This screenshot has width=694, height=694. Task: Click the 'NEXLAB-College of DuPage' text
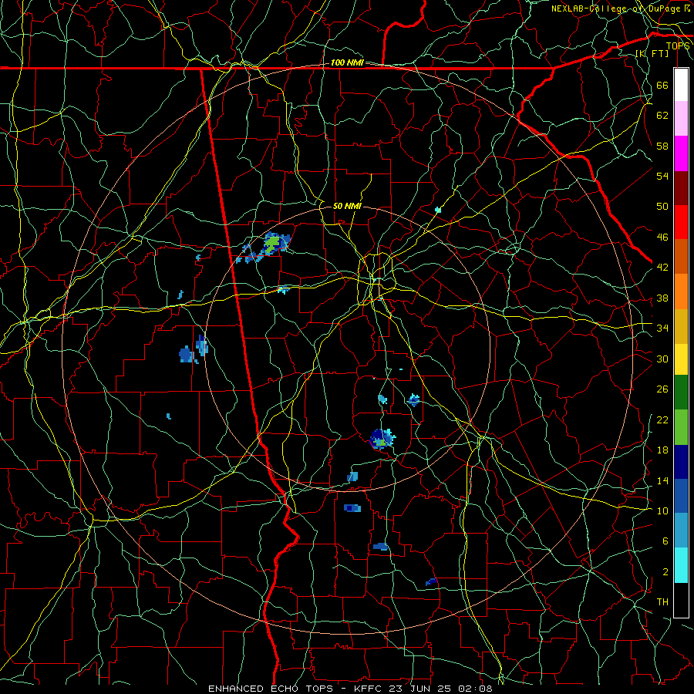click(x=615, y=8)
